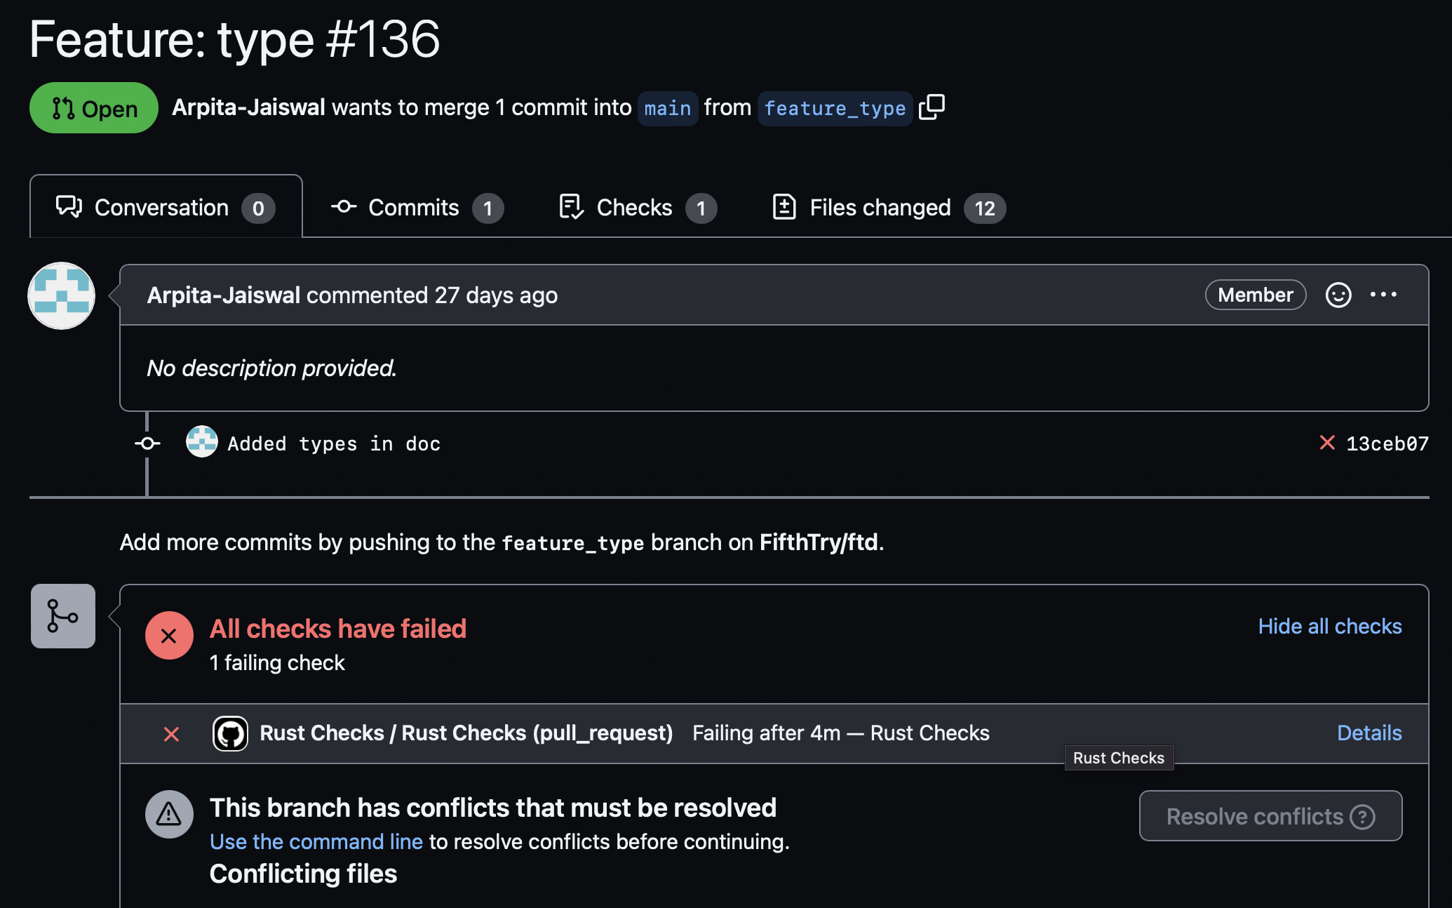Image resolution: width=1452 pixels, height=908 pixels.
Task: Collapse list via Hide all checks
Action: (x=1329, y=626)
